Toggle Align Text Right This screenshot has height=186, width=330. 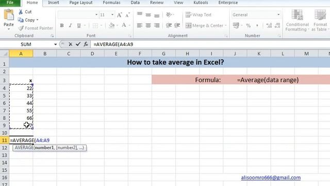(x=157, y=25)
